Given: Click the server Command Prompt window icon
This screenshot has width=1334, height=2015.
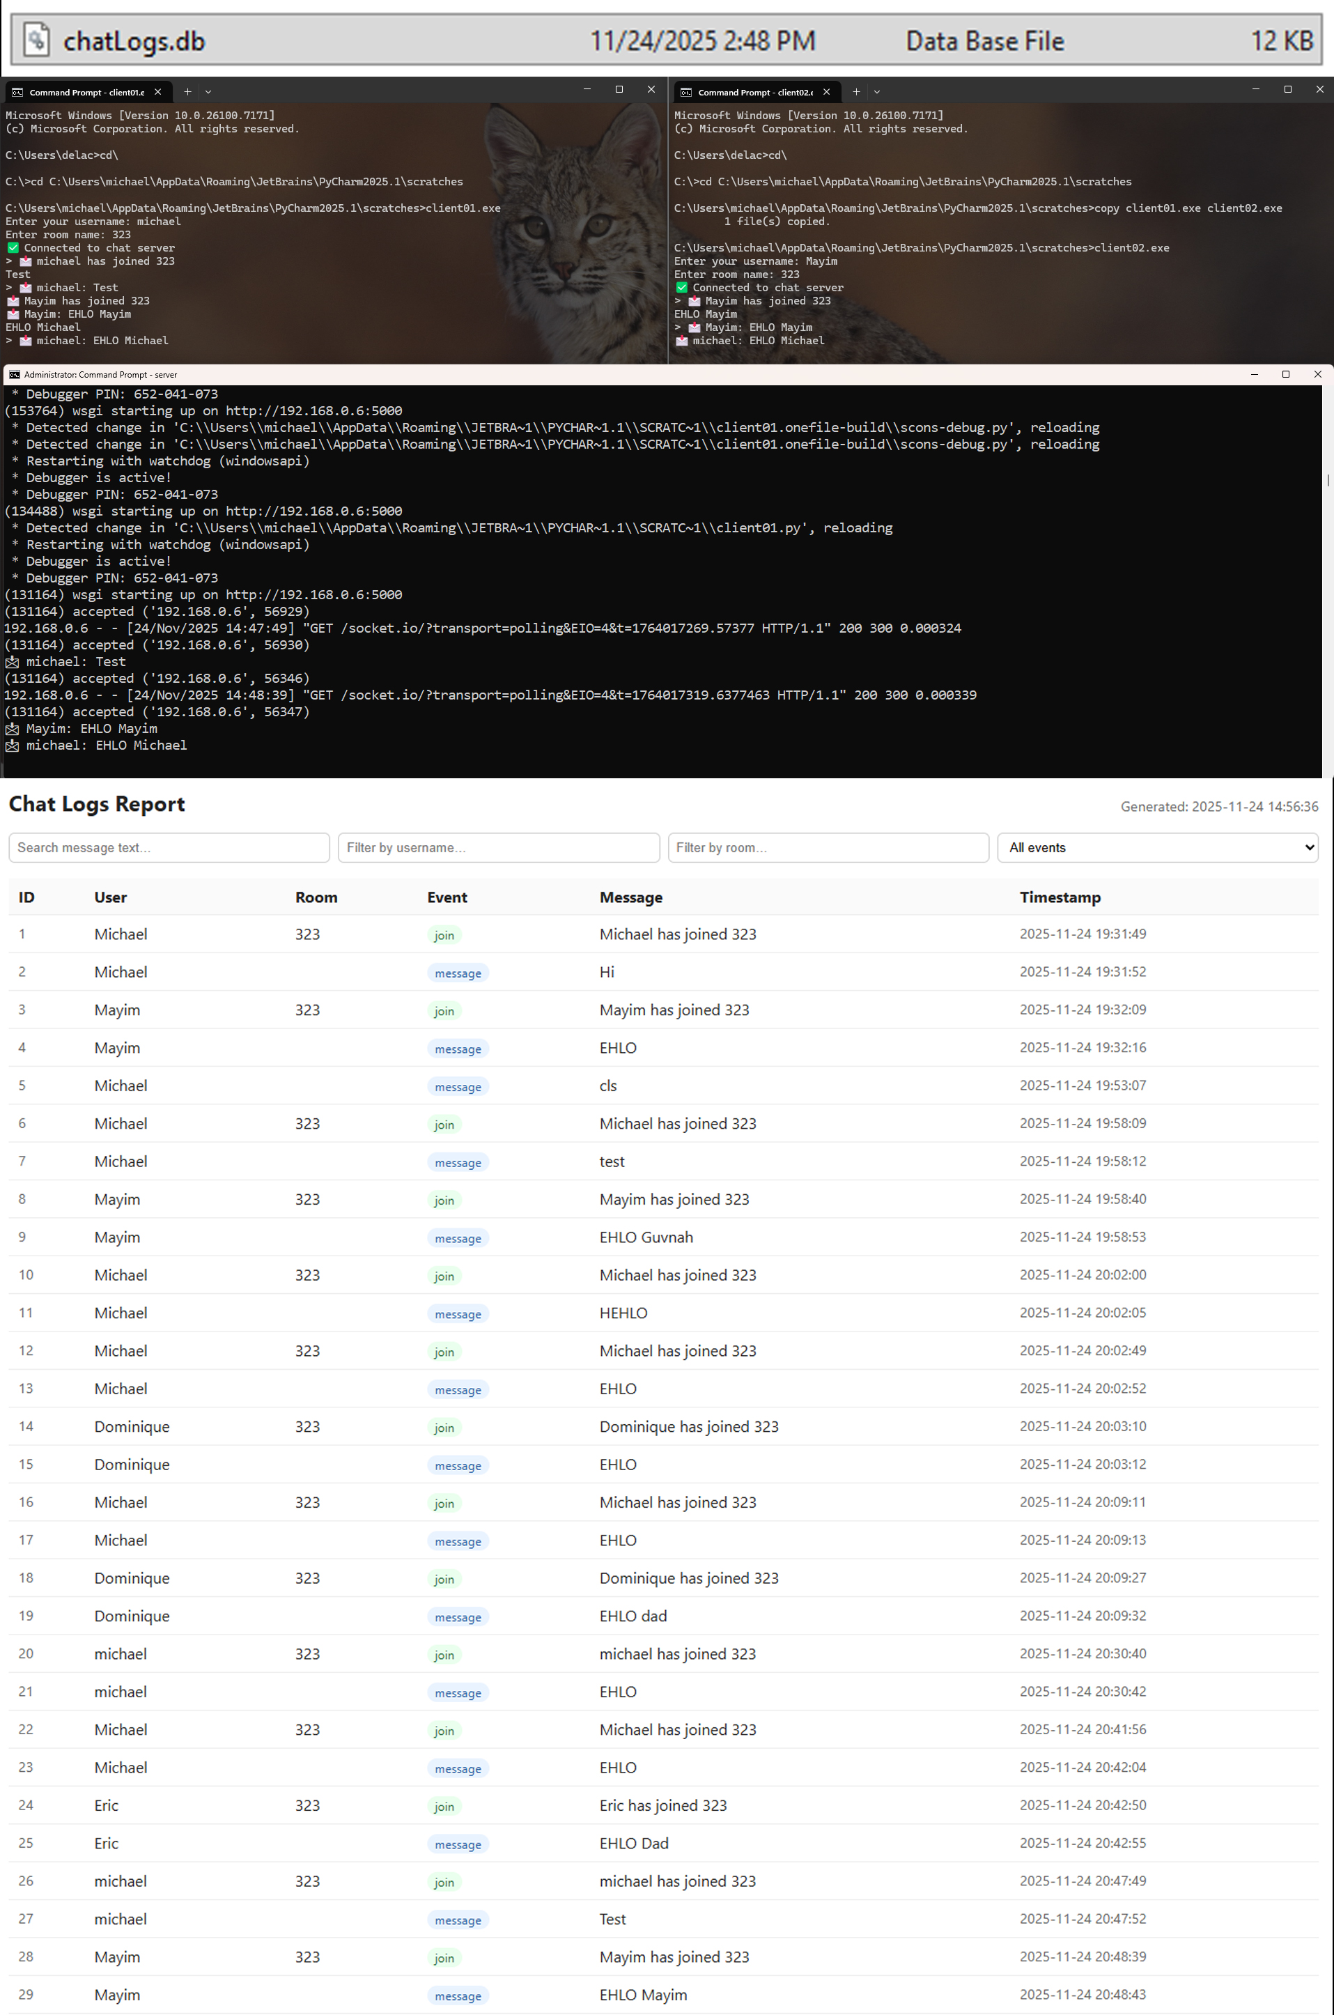Looking at the screenshot, I should point(14,374).
